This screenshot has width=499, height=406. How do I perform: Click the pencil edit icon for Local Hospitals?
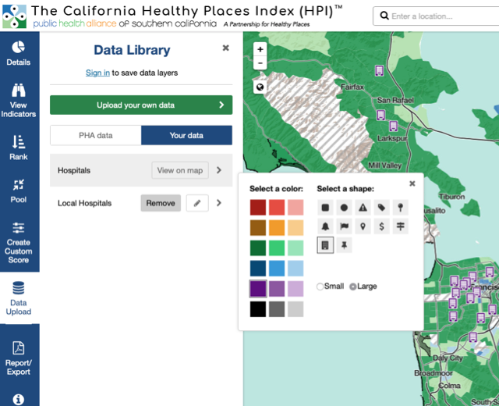(197, 203)
